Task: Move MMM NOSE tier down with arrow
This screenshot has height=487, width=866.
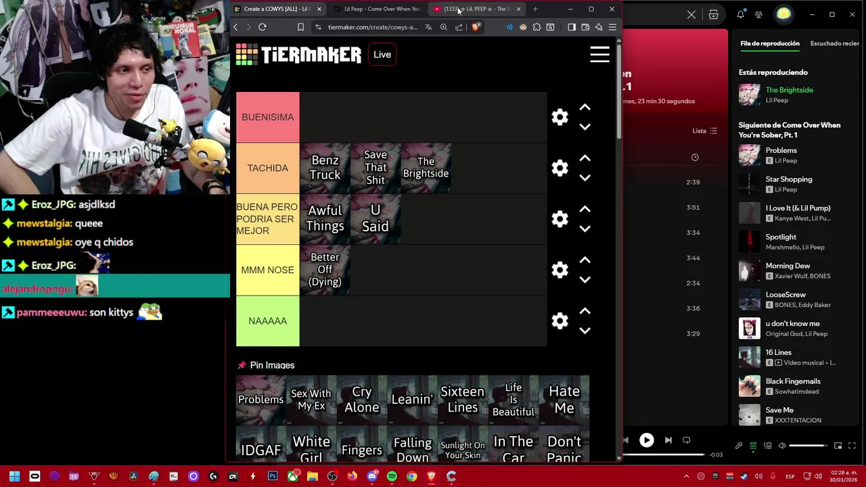Action: [x=585, y=279]
